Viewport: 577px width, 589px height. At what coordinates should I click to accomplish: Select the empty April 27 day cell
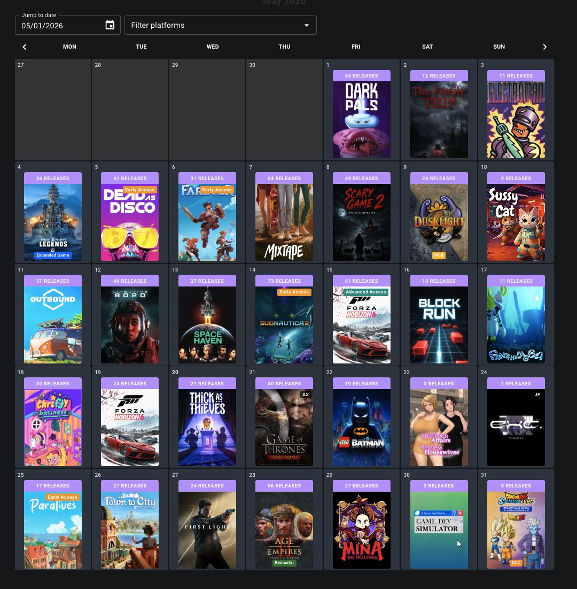53,110
